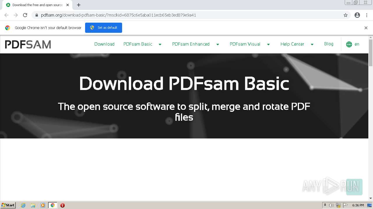373x209 pixels.
Task: Click the PDFSAM logo
Action: pyautogui.click(x=28, y=44)
